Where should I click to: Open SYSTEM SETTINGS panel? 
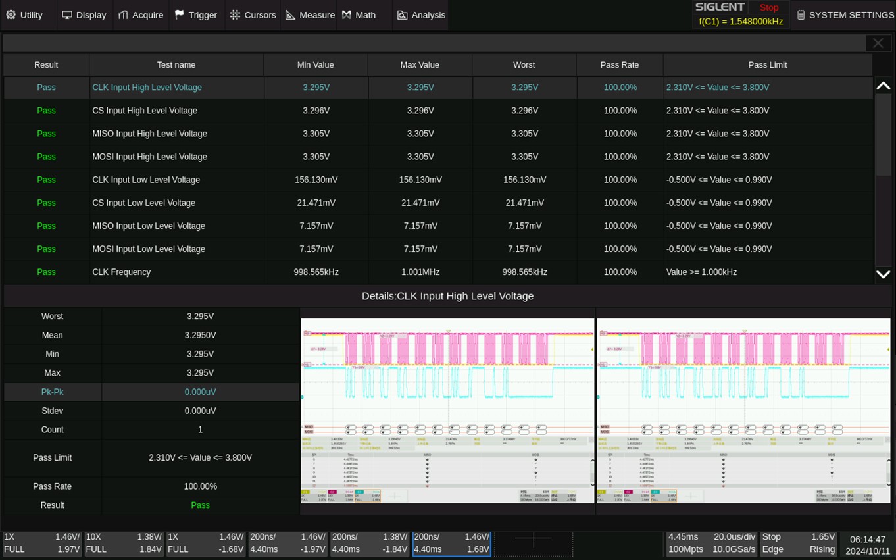point(845,15)
